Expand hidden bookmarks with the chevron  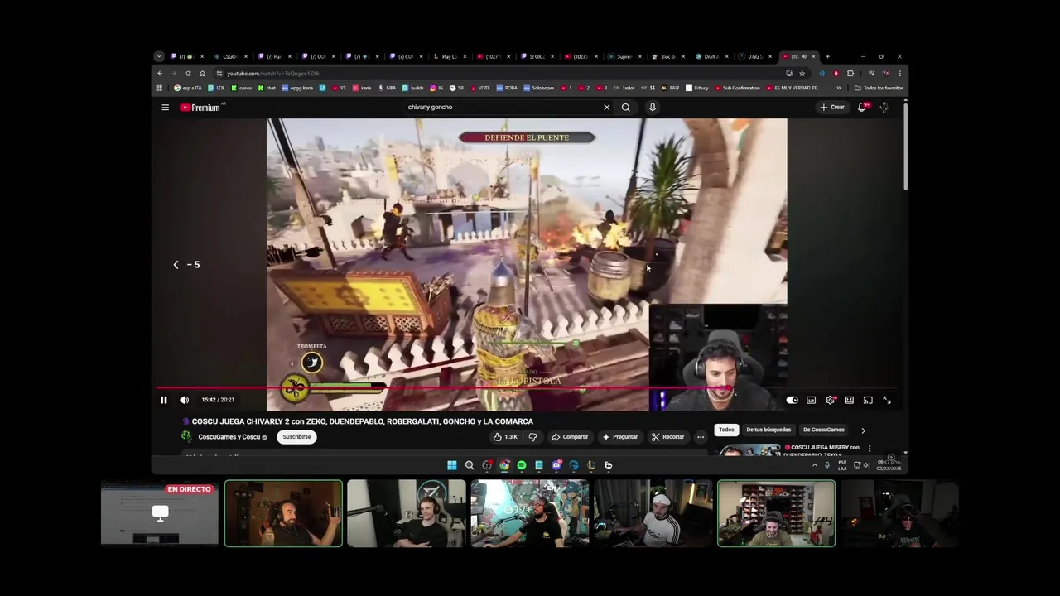(839, 88)
